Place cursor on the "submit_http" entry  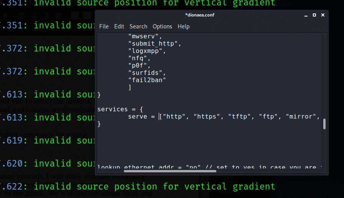155,44
